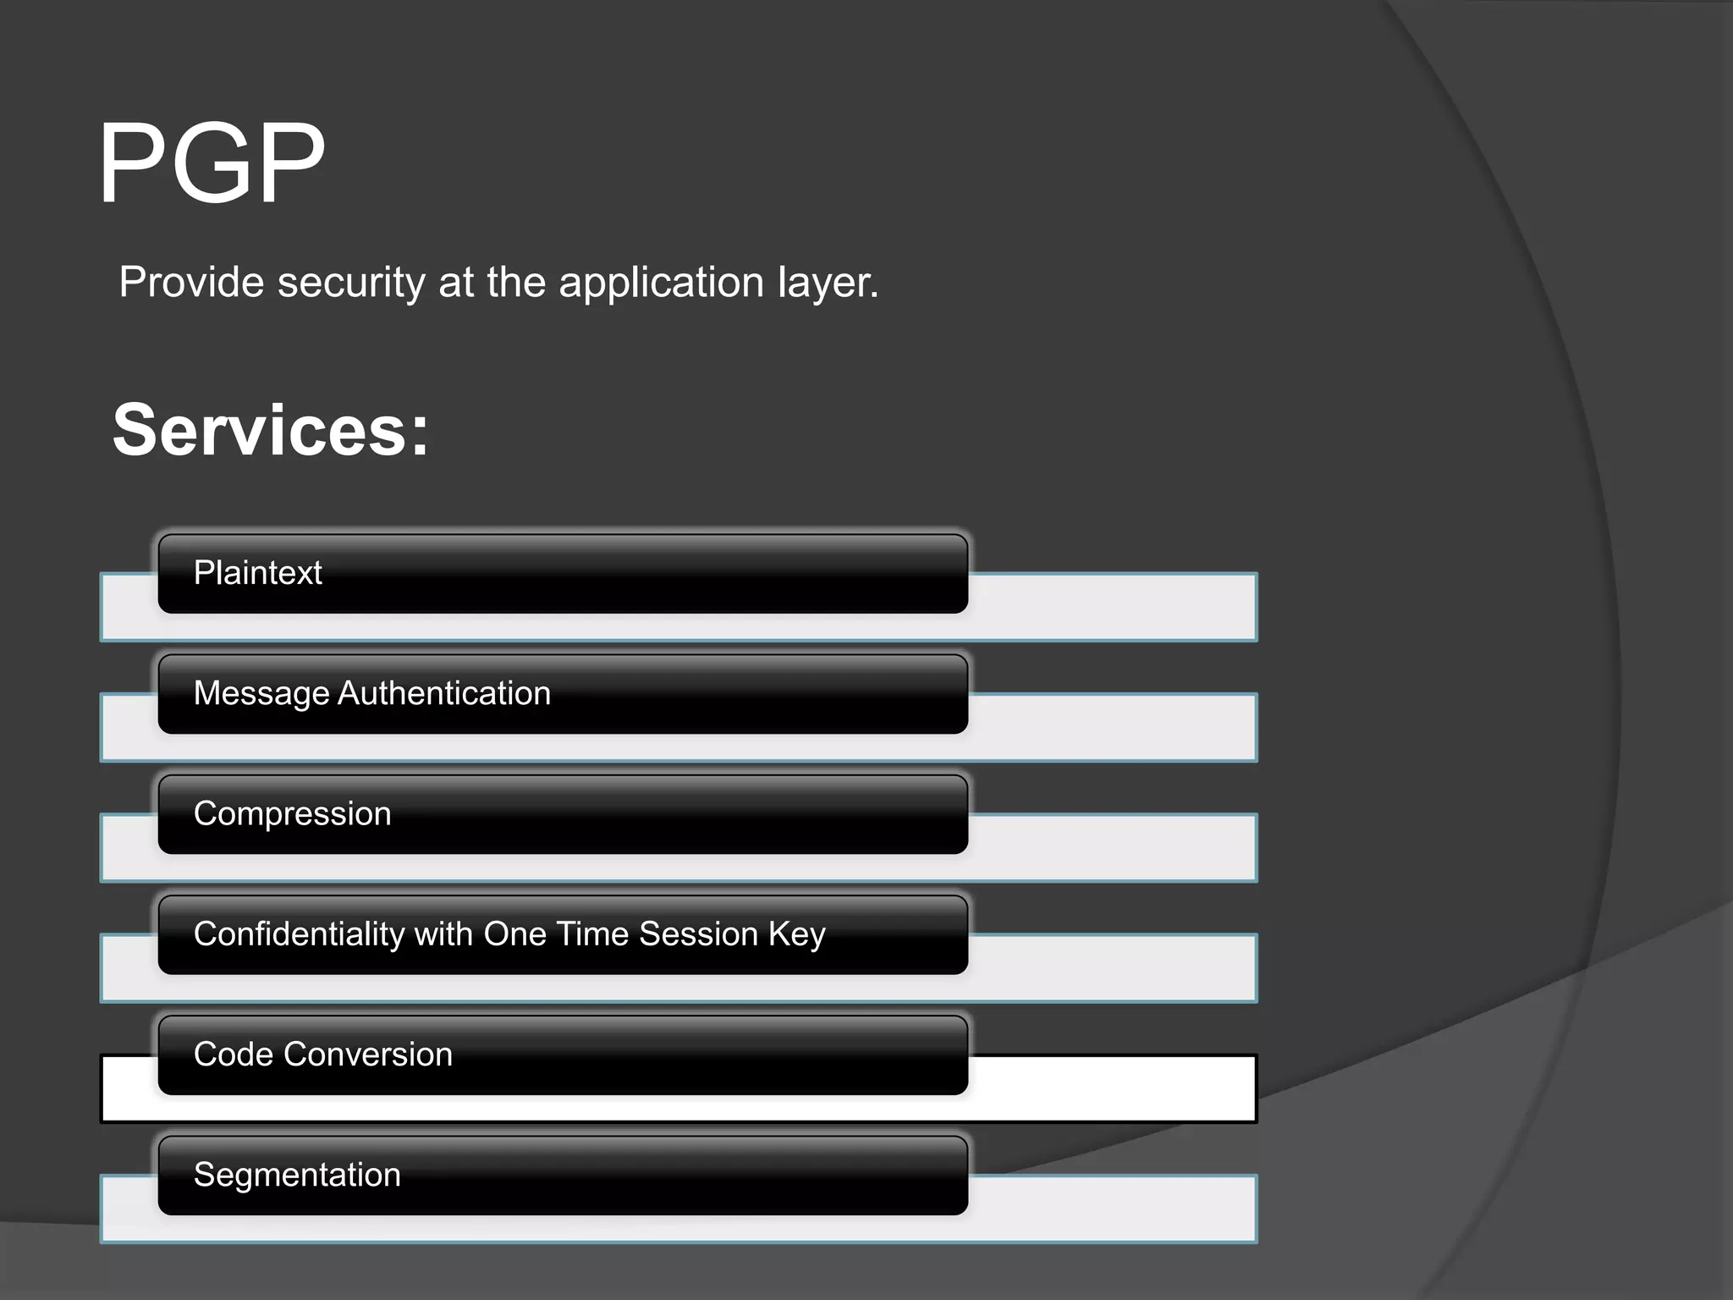Screen dimensions: 1733x1300
Task: Select the Plaintext box
Action: (x=563, y=573)
